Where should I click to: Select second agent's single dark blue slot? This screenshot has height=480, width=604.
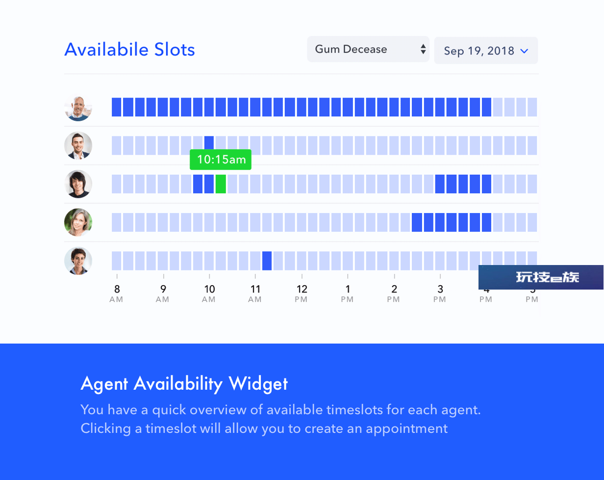[x=209, y=143]
